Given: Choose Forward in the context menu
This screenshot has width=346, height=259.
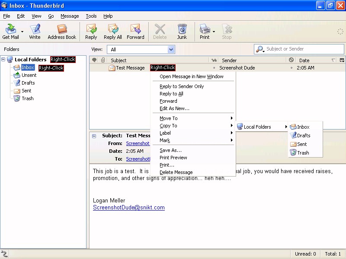Looking at the screenshot, I should (193, 101).
